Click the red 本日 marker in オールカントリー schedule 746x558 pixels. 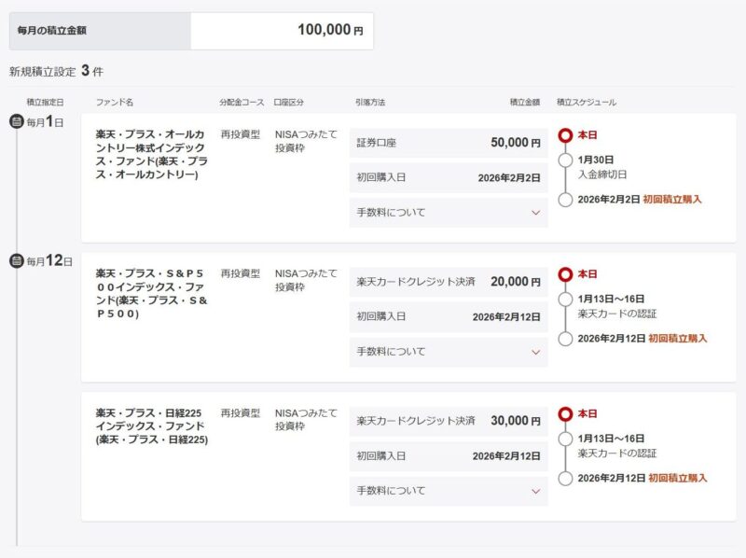[x=565, y=135]
